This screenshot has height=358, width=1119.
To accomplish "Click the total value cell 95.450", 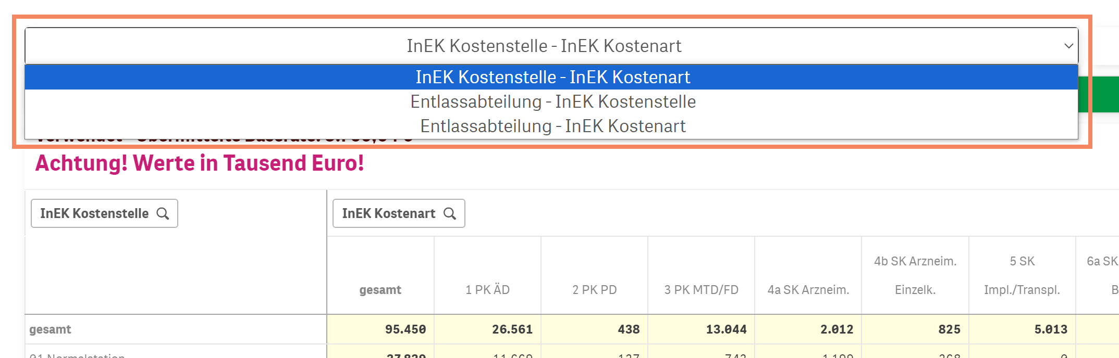I will point(405,329).
